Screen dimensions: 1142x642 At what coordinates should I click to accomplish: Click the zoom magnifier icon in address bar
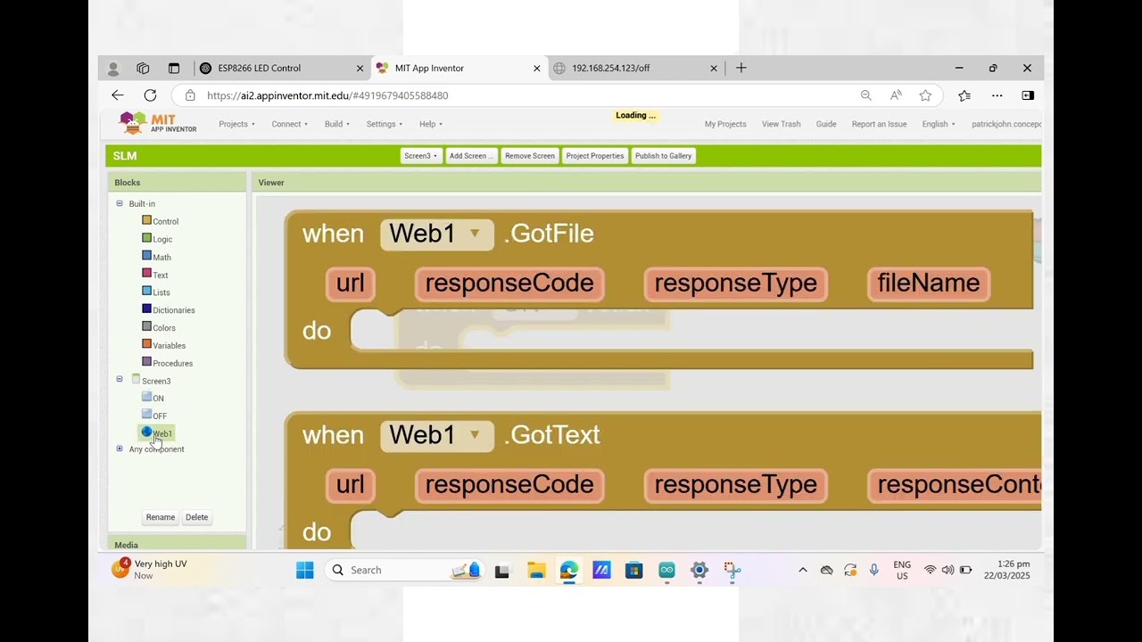[x=865, y=95]
